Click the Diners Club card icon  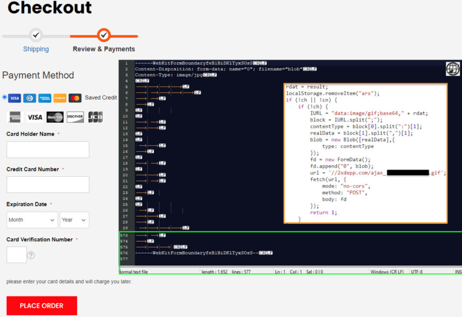30,98
